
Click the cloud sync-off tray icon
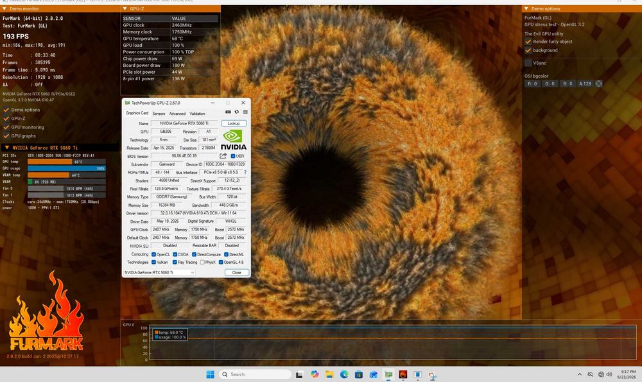click(591, 374)
